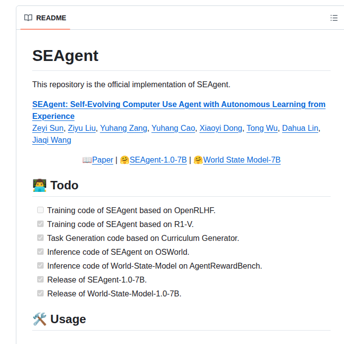Open the World State Model-7B link
The width and height of the screenshot is (344, 344).
tap(242, 160)
